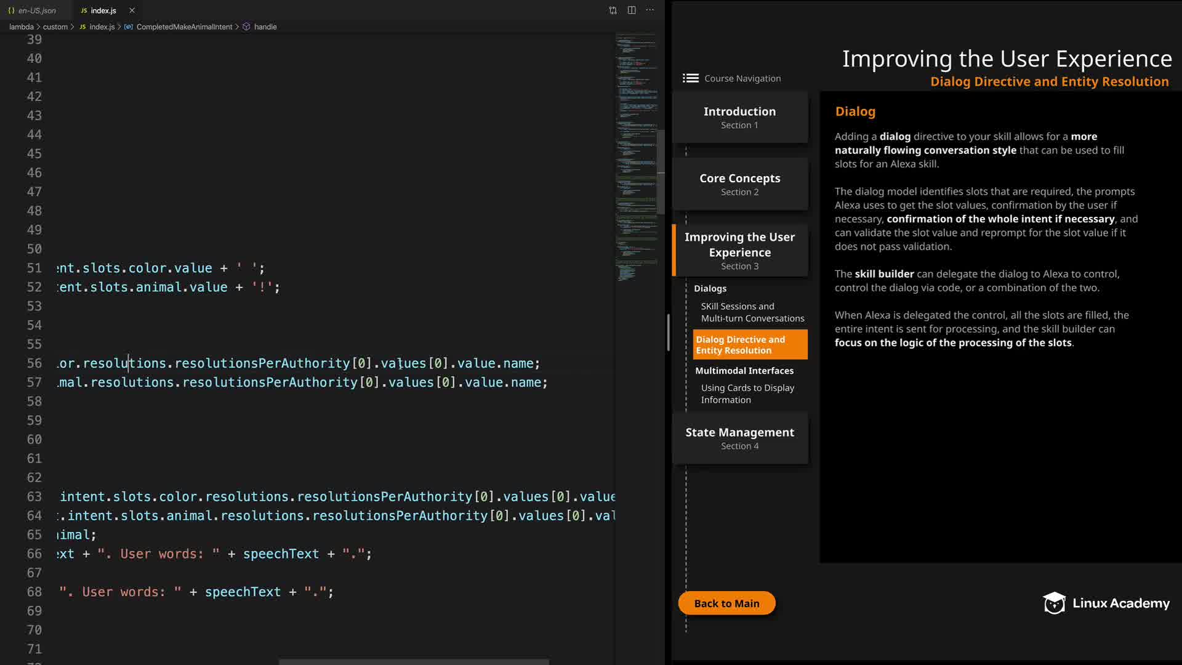The width and height of the screenshot is (1182, 665).
Task: Expand the Introduction Section 1 panel
Action: pos(739,117)
